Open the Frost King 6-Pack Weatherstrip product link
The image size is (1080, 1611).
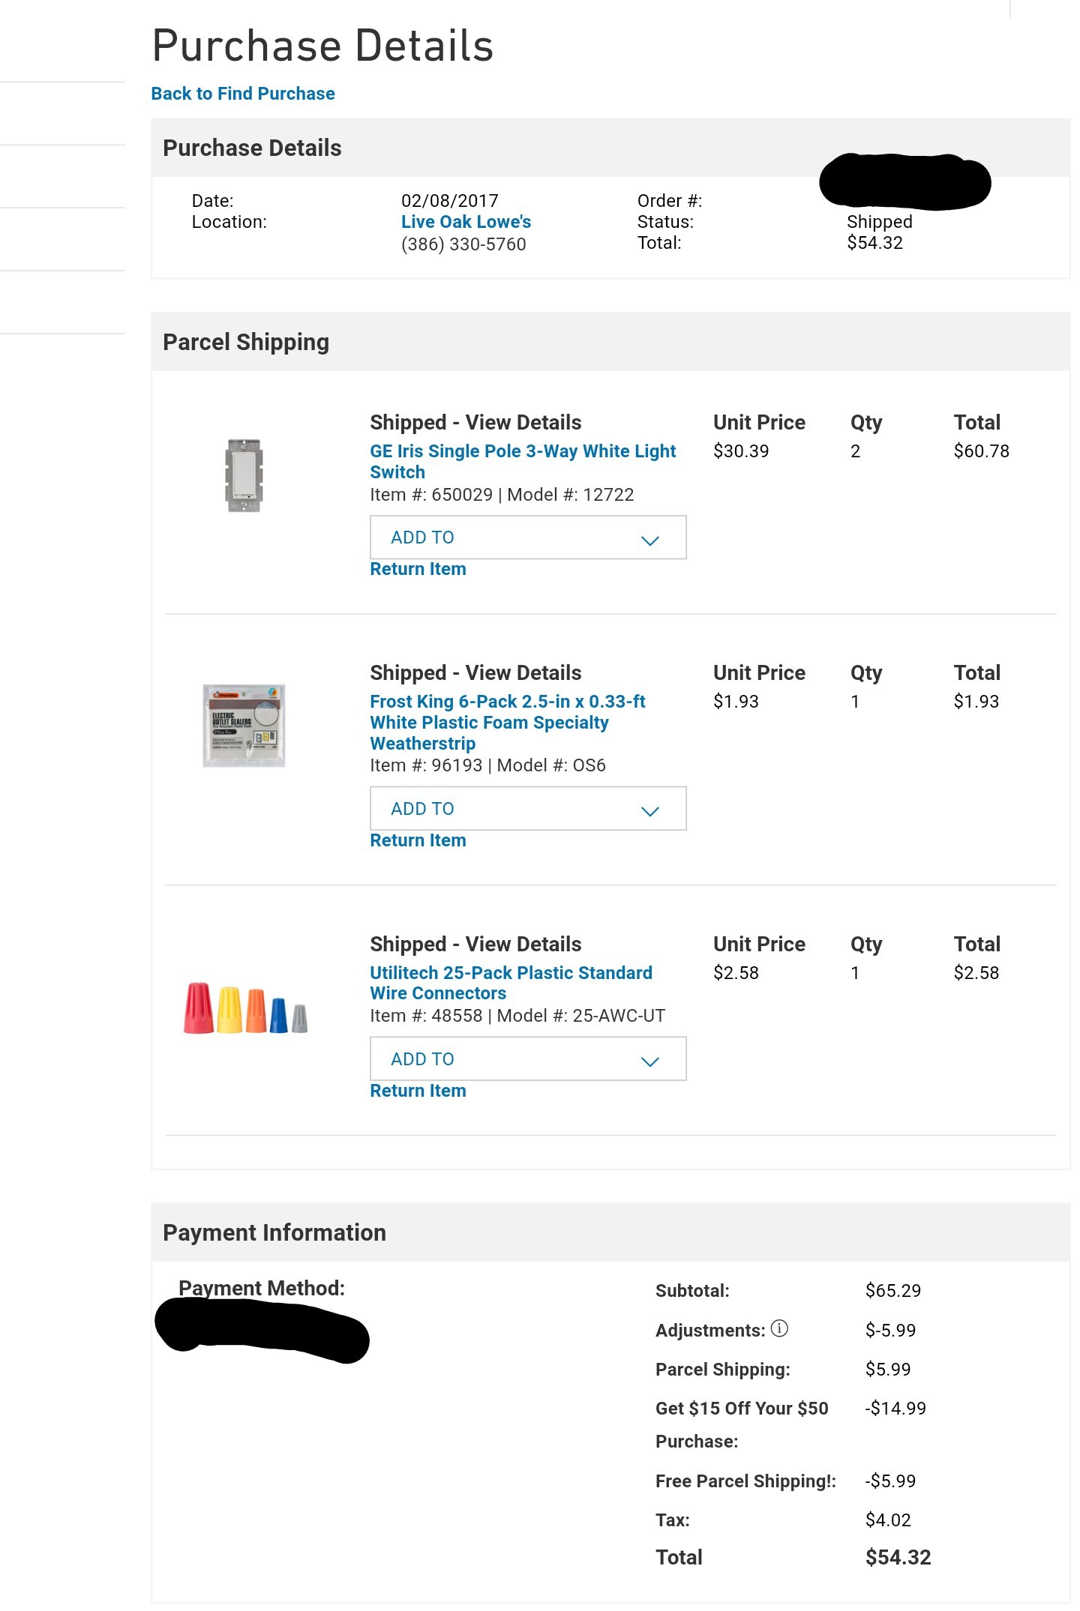pyautogui.click(x=507, y=722)
